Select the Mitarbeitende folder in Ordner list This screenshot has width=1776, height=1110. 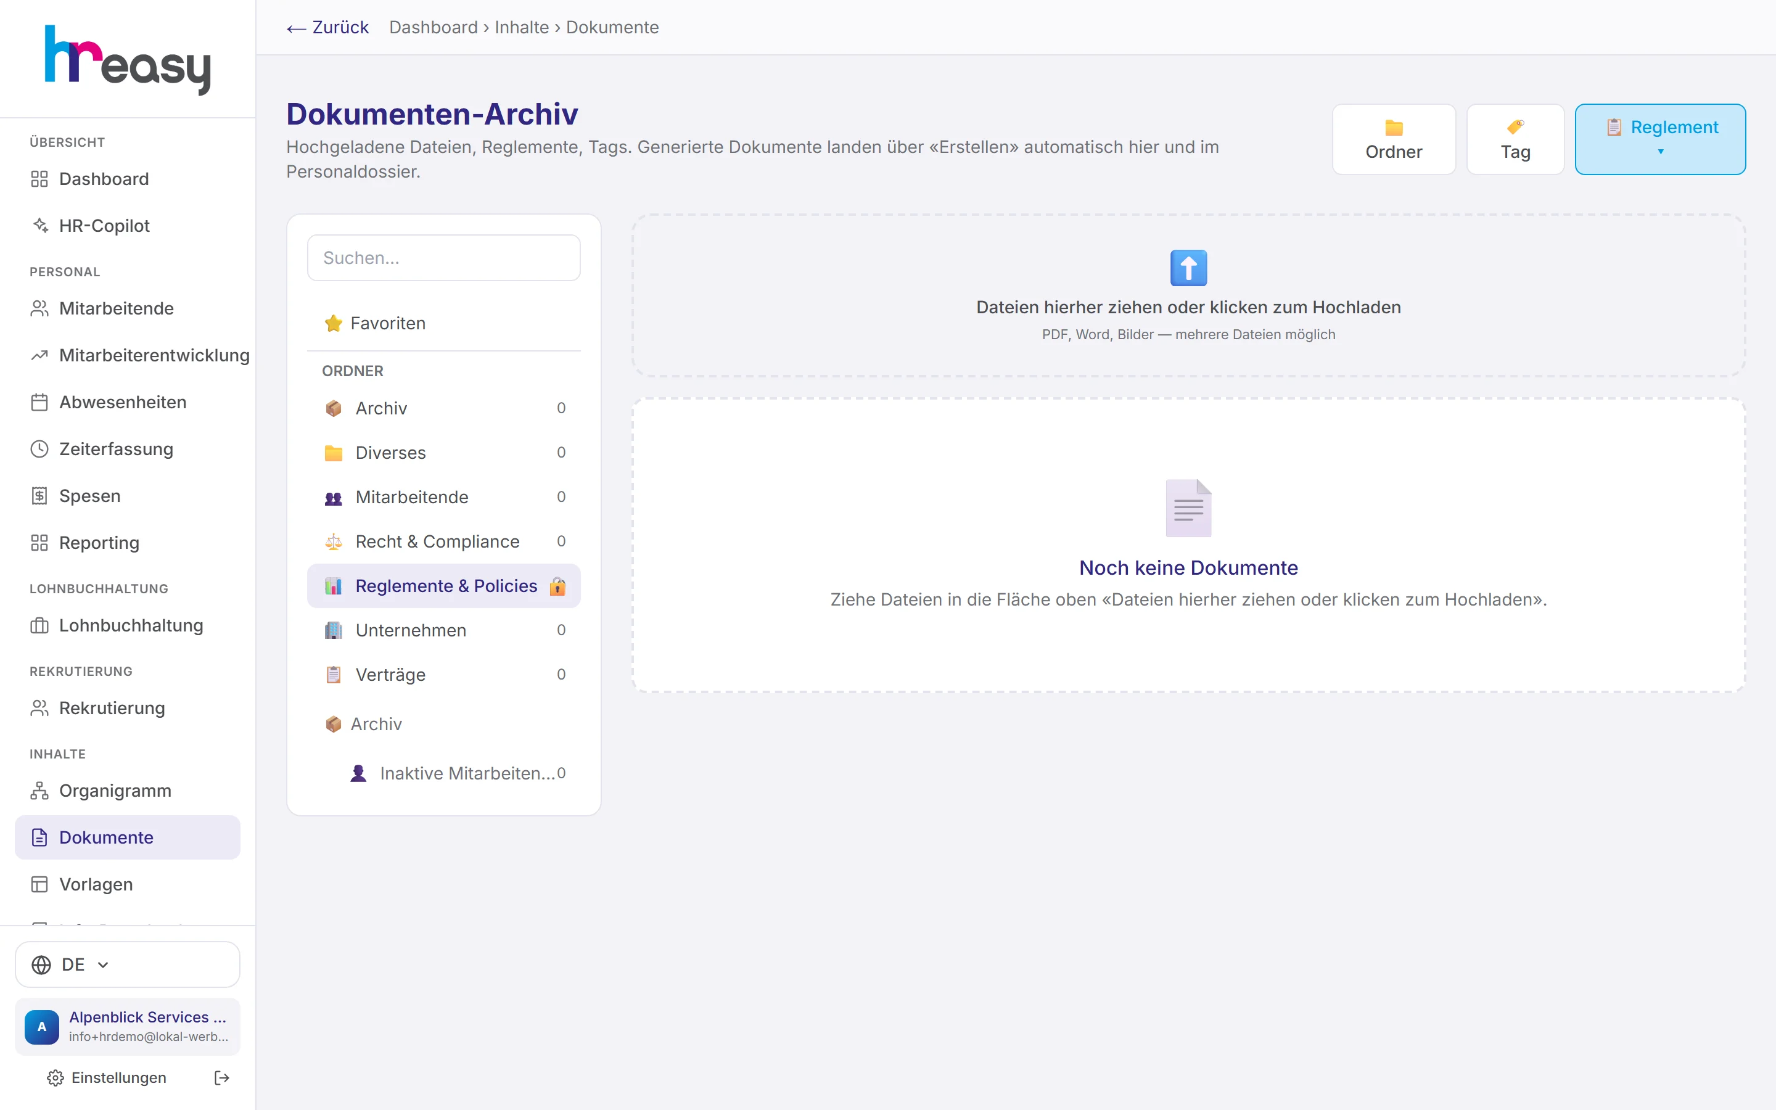point(444,497)
